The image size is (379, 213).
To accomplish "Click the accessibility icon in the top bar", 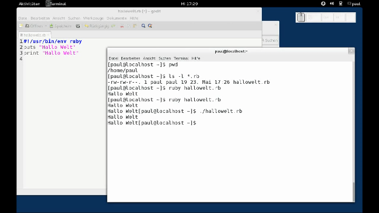I will pos(323,3).
